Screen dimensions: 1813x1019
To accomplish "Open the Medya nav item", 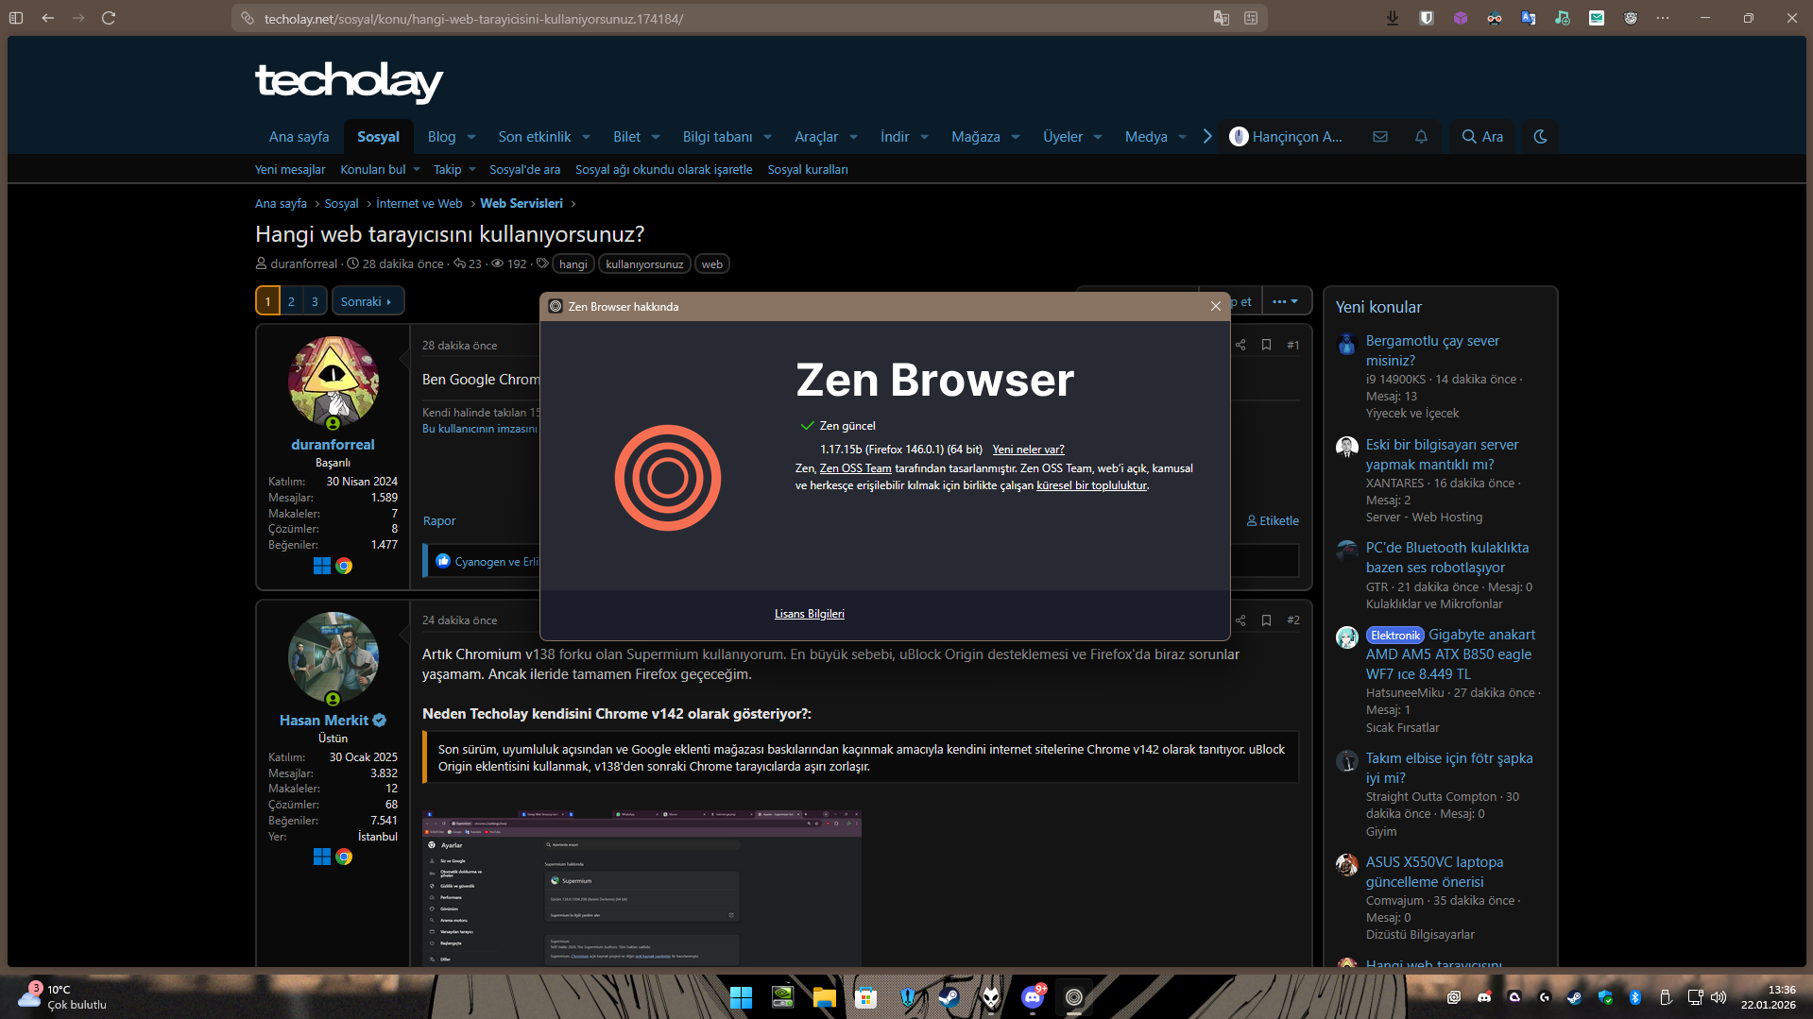I will click(1146, 137).
